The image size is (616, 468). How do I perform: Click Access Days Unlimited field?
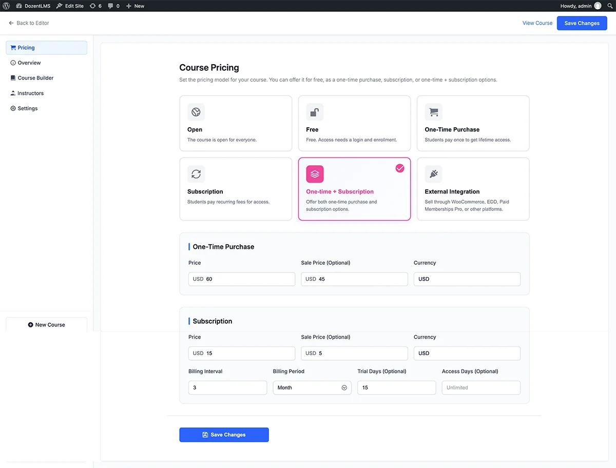click(481, 387)
